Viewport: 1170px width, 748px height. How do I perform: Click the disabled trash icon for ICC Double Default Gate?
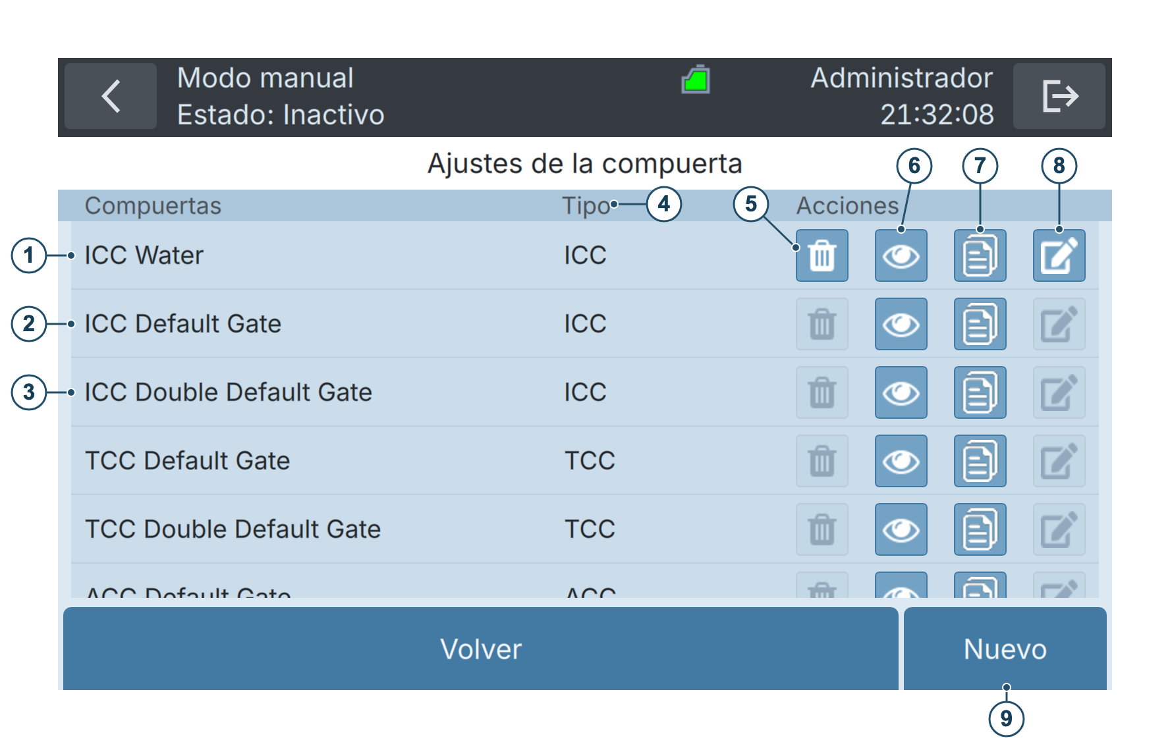point(822,392)
